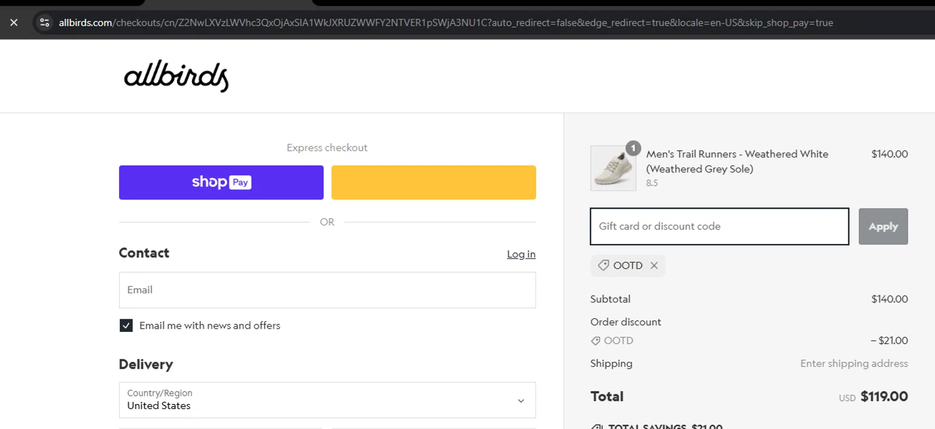Click the $140.00 product price

(x=889, y=154)
